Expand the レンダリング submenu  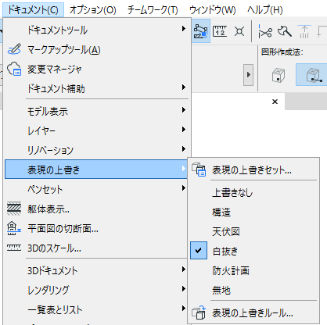96,290
